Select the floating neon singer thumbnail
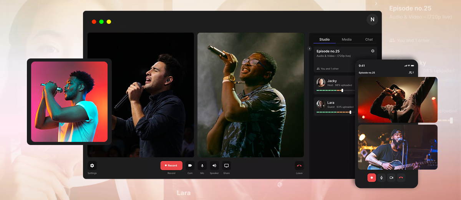Image resolution: width=461 pixels, height=200 pixels. tap(69, 102)
